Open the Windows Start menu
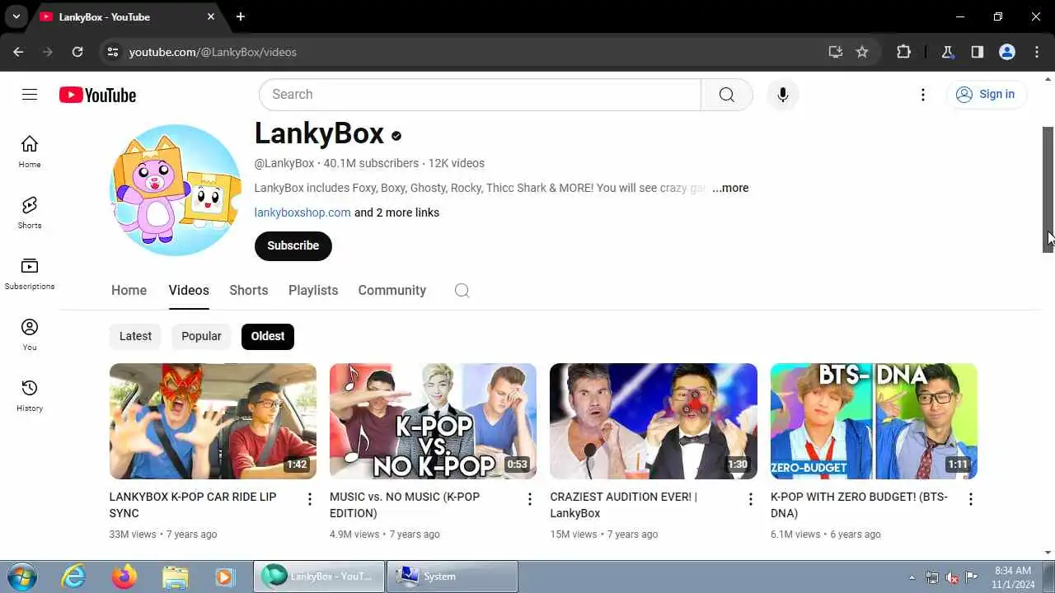Viewport: 1055px width, 593px height. (x=21, y=577)
